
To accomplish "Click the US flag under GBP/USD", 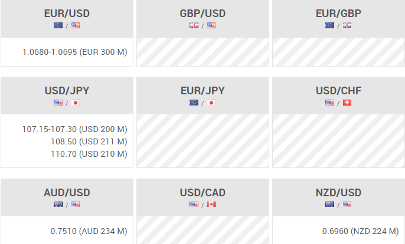I will pyautogui.click(x=211, y=25).
